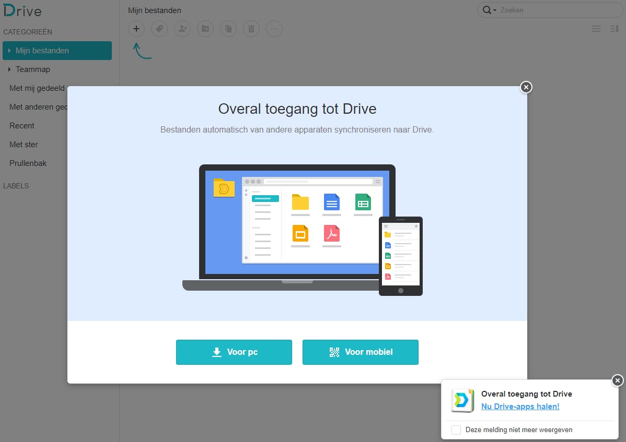Click the LABELS section heading
Image resolution: width=626 pixels, height=442 pixels.
16,186
